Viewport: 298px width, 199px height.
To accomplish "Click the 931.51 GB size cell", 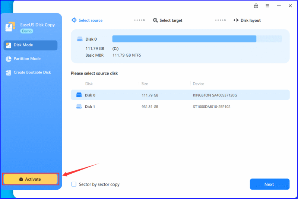I will pos(150,107).
